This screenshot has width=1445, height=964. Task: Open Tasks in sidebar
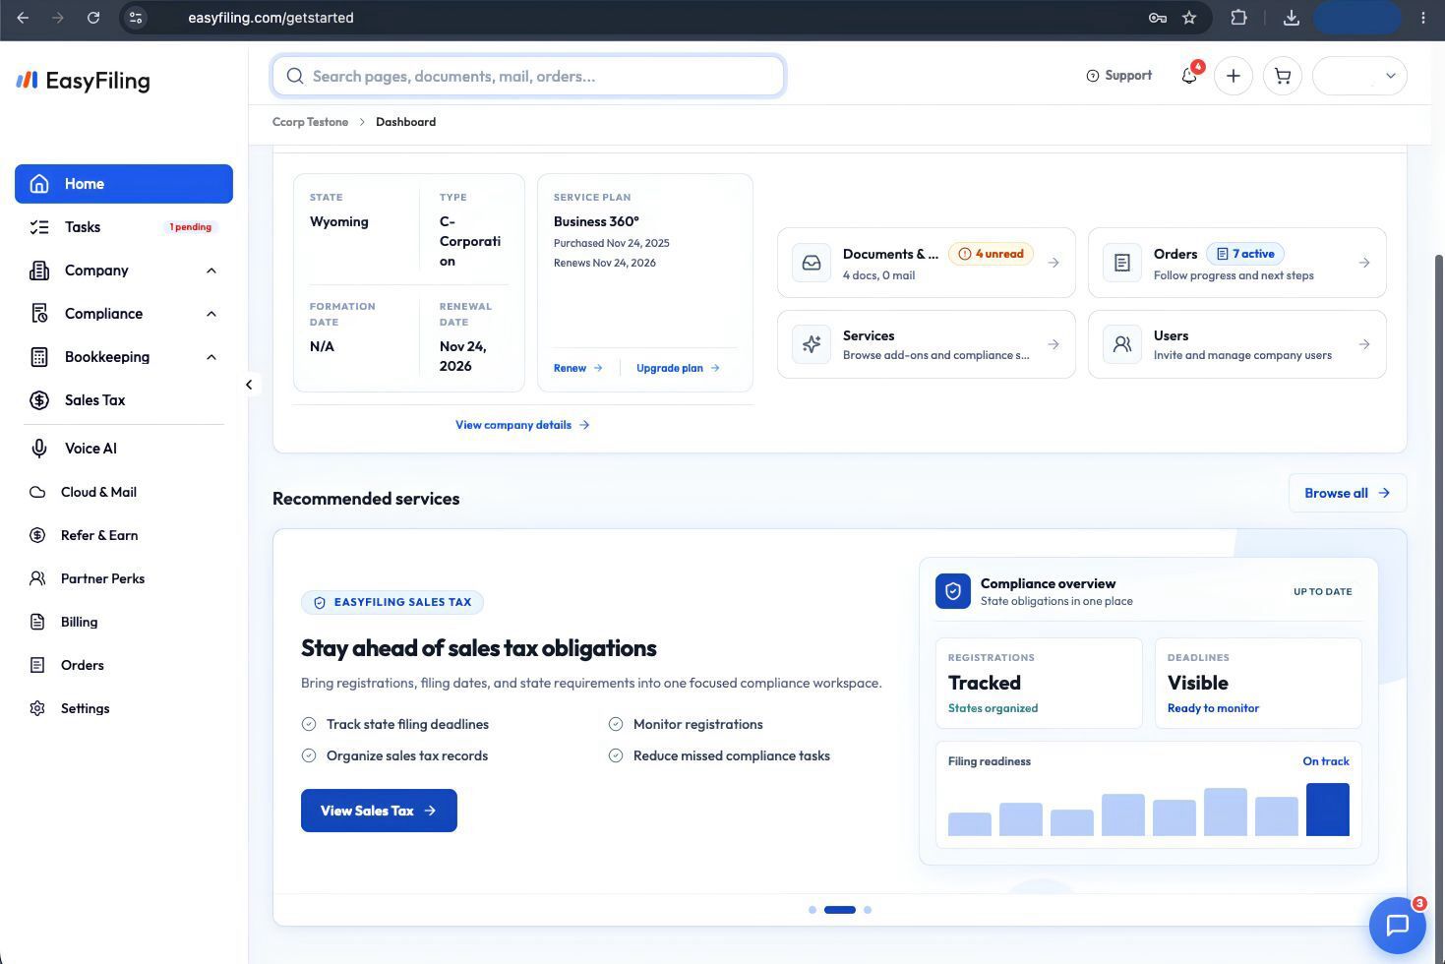point(124,227)
